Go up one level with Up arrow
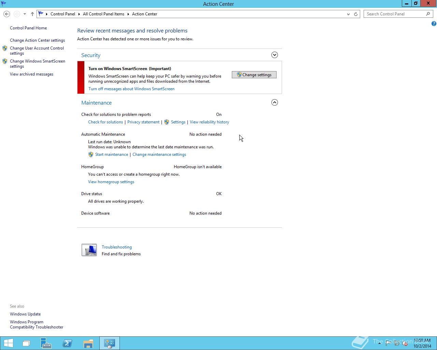This screenshot has height=350, width=437. pyautogui.click(x=32, y=14)
